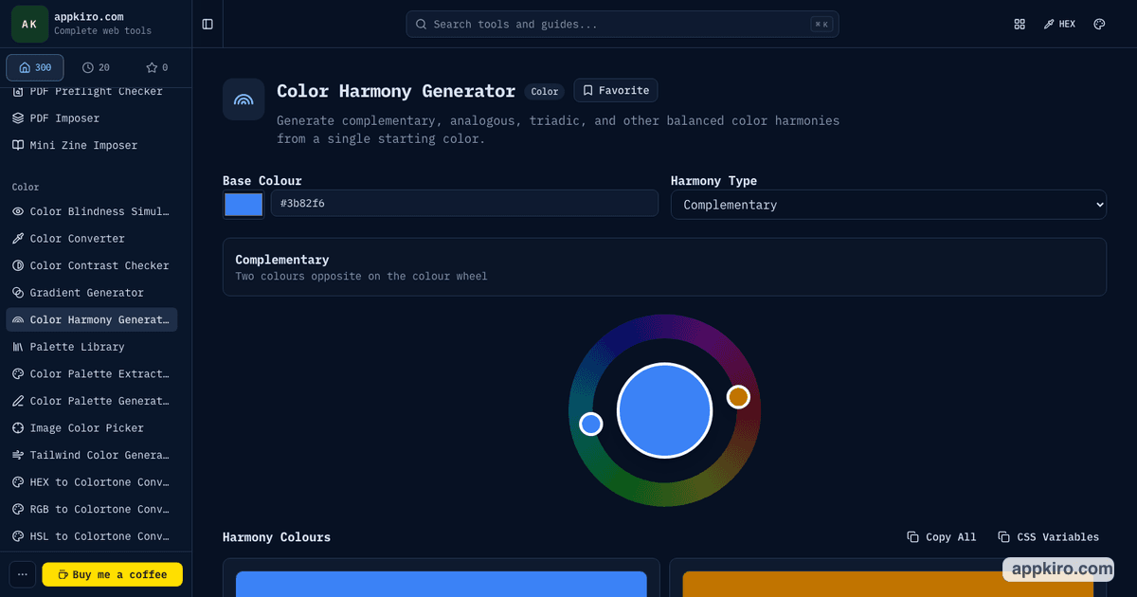1137x597 pixels.
Task: Click the Color Harmony Generator rainbow header icon
Action: pos(244,99)
